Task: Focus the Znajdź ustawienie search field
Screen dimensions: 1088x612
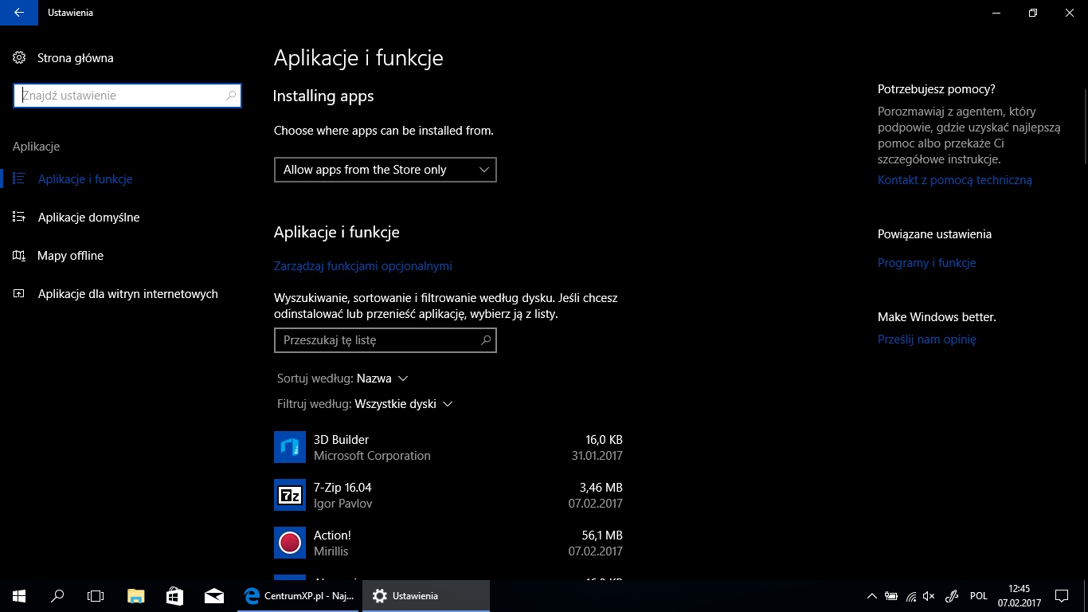Action: (127, 96)
